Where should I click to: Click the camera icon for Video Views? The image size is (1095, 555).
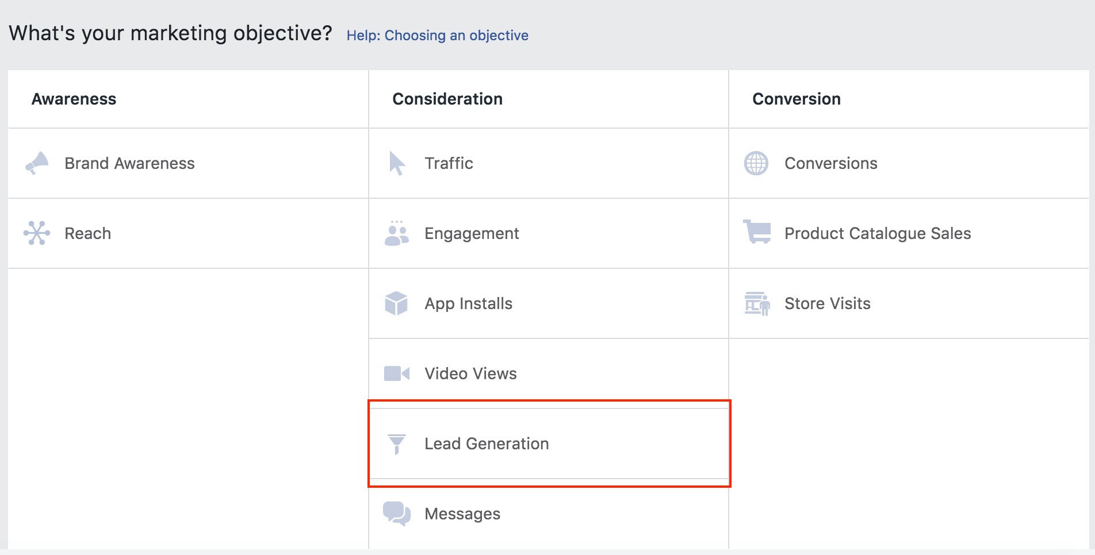tap(396, 373)
